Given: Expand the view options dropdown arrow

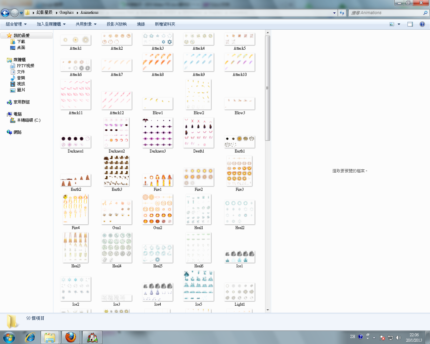Looking at the screenshot, I should (x=399, y=24).
